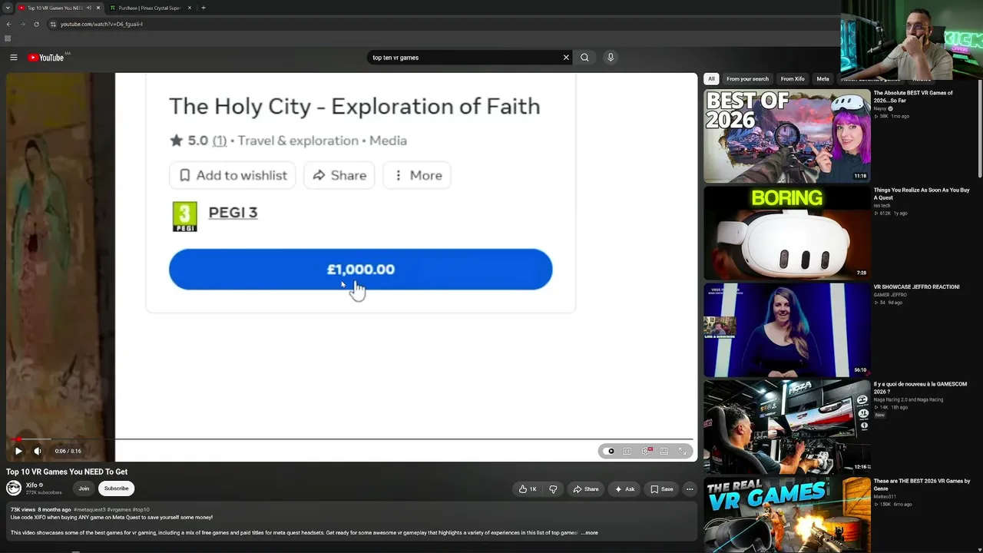Open more actions for the video
The image size is (983, 553).
(x=690, y=489)
